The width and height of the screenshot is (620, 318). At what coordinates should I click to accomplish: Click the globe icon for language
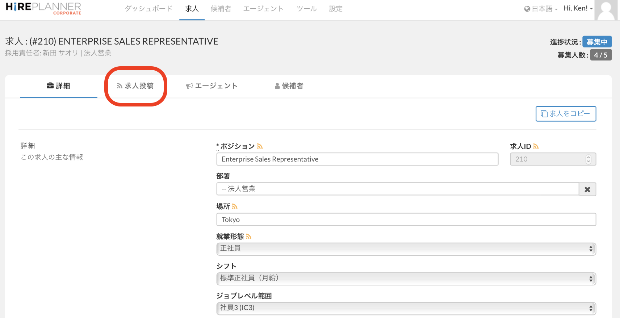tap(527, 9)
